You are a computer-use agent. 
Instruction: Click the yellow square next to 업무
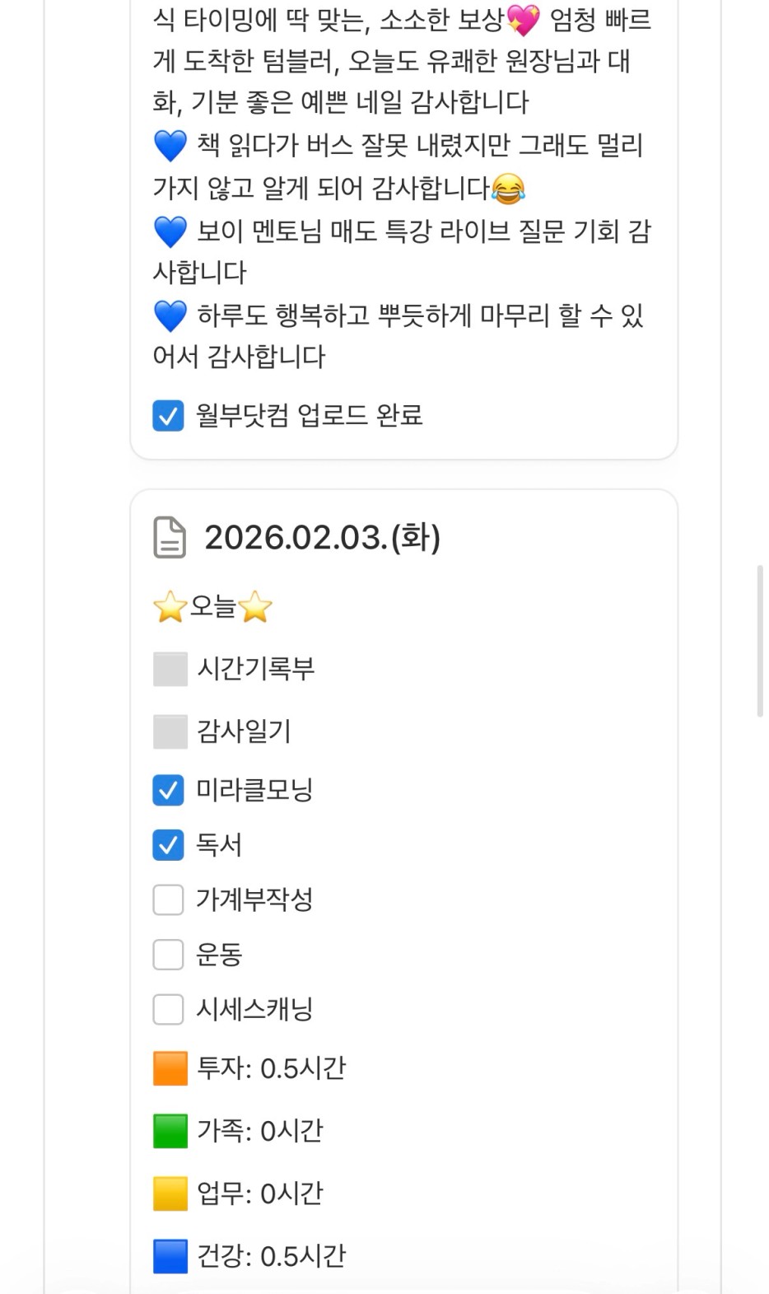(x=170, y=1194)
